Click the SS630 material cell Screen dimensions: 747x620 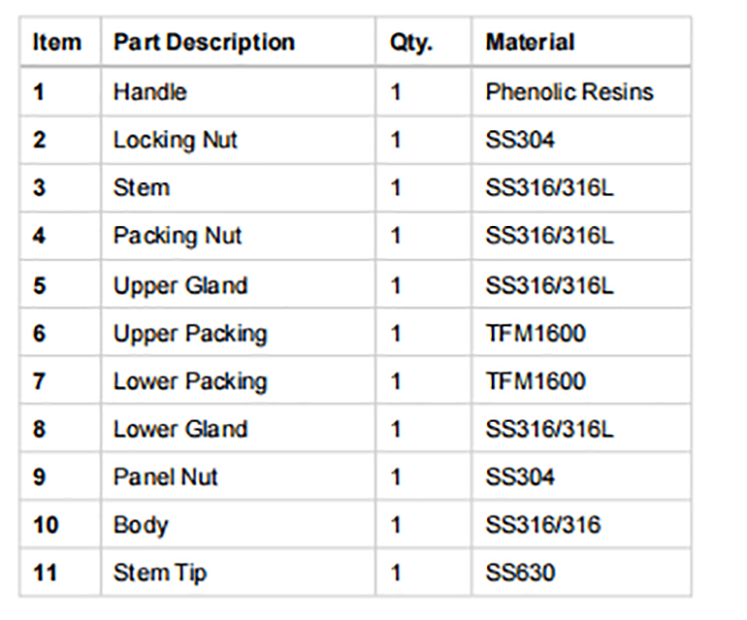click(x=582, y=572)
